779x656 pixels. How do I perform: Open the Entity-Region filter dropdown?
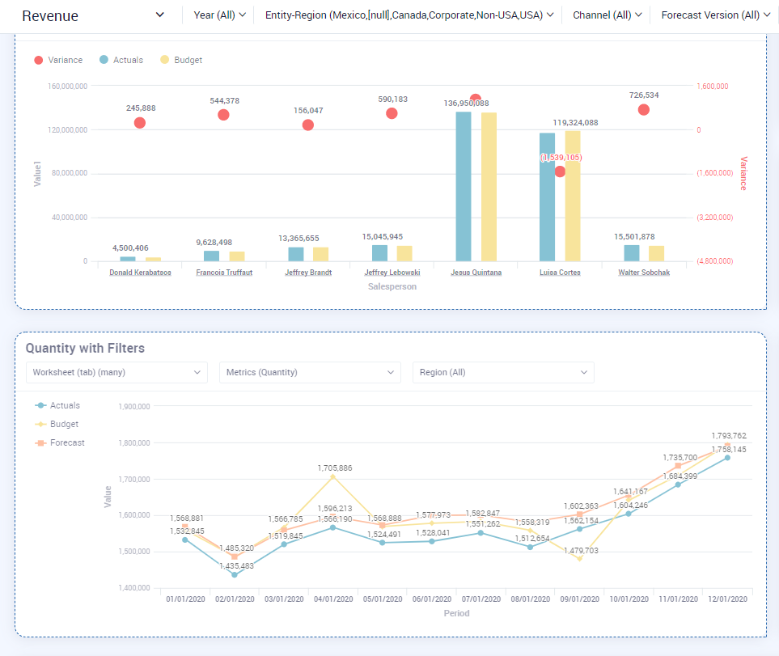click(x=409, y=15)
